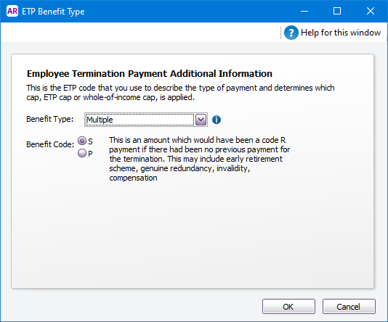Click the 'ETP Benefit Type' title bar text
Image resolution: width=388 pixels, height=322 pixels.
tap(53, 12)
